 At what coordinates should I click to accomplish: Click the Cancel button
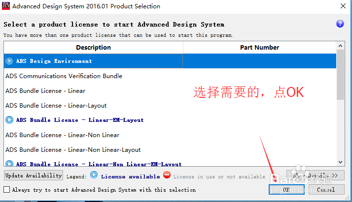click(326, 190)
